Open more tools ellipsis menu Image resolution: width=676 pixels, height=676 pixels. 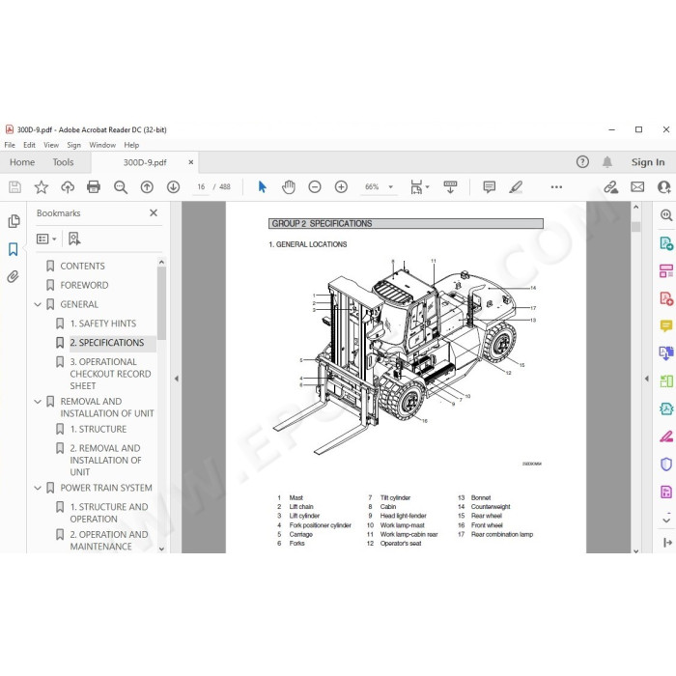coord(556,186)
